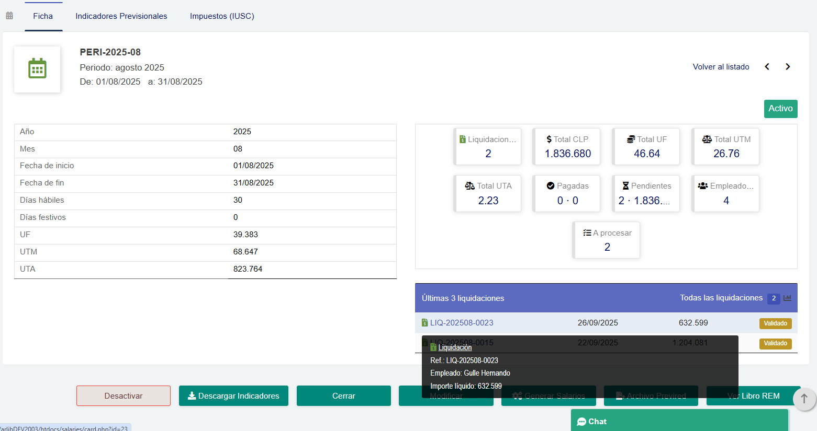Click the document icon next to LIQ-202508-0023
817x431 pixels.
tap(424, 323)
